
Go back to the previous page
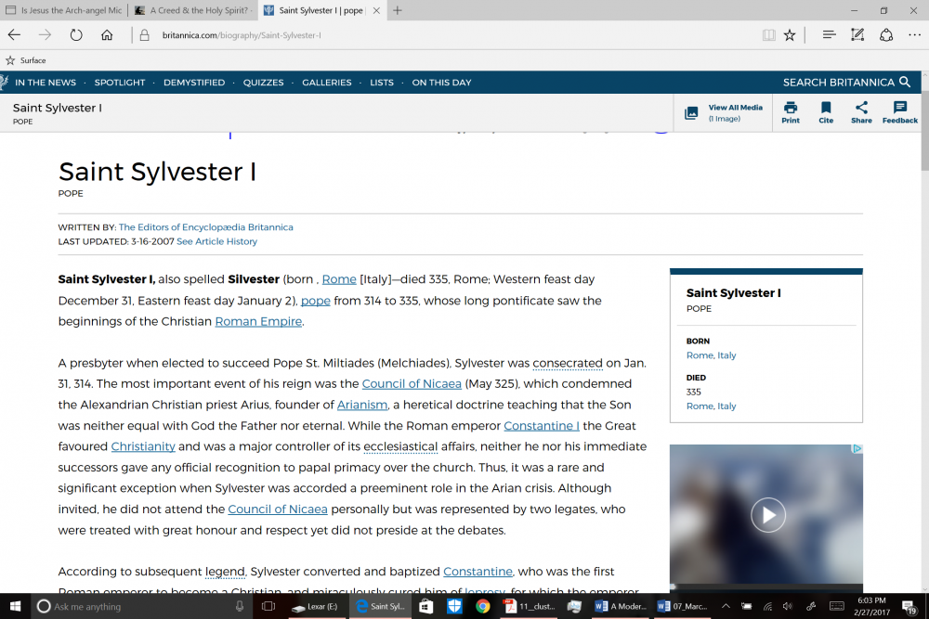[14, 35]
